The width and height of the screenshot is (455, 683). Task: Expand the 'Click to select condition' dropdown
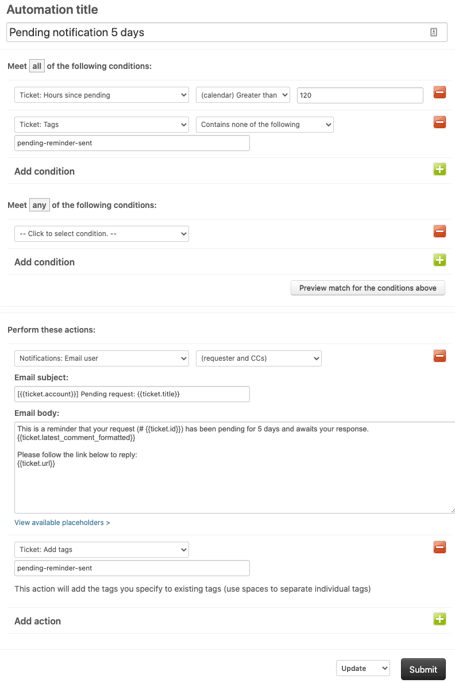coord(101,233)
